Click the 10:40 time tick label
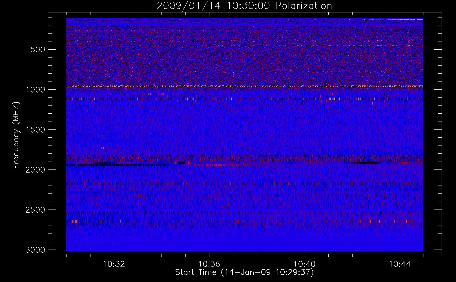 pos(304,264)
